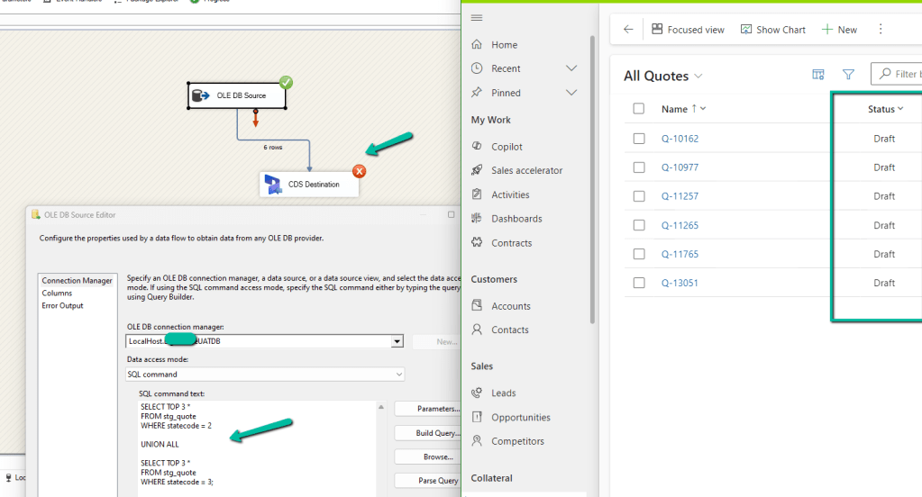922x497 pixels.
Task: Click the Activities clipboard icon
Action: coord(477,194)
